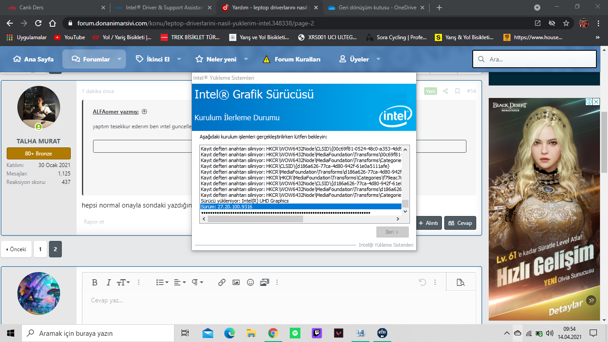Image resolution: width=608 pixels, height=342 pixels.
Task: Click installer log horizontal scrollbar left arrow
Action: (x=203, y=219)
